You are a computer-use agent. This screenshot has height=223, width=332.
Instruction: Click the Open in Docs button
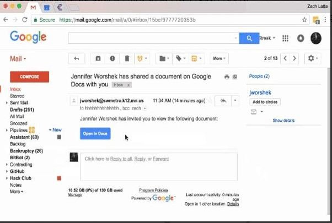(95, 134)
